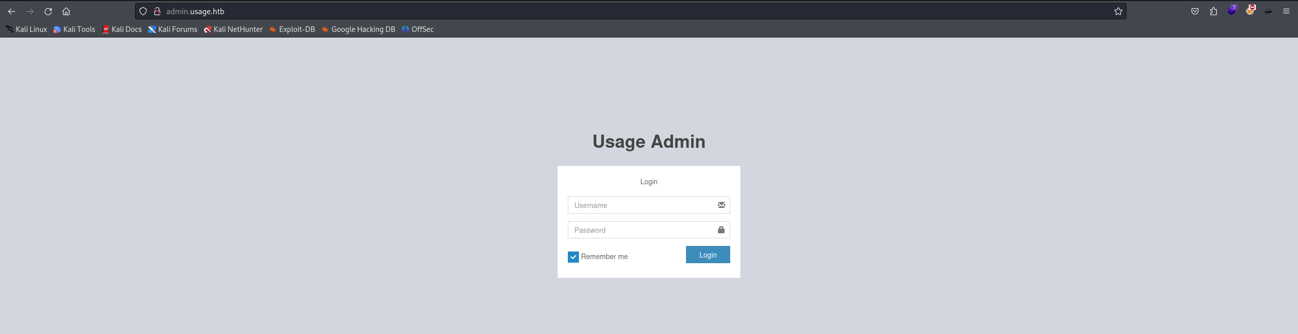Open the Kali Docs bookmark

[122, 29]
